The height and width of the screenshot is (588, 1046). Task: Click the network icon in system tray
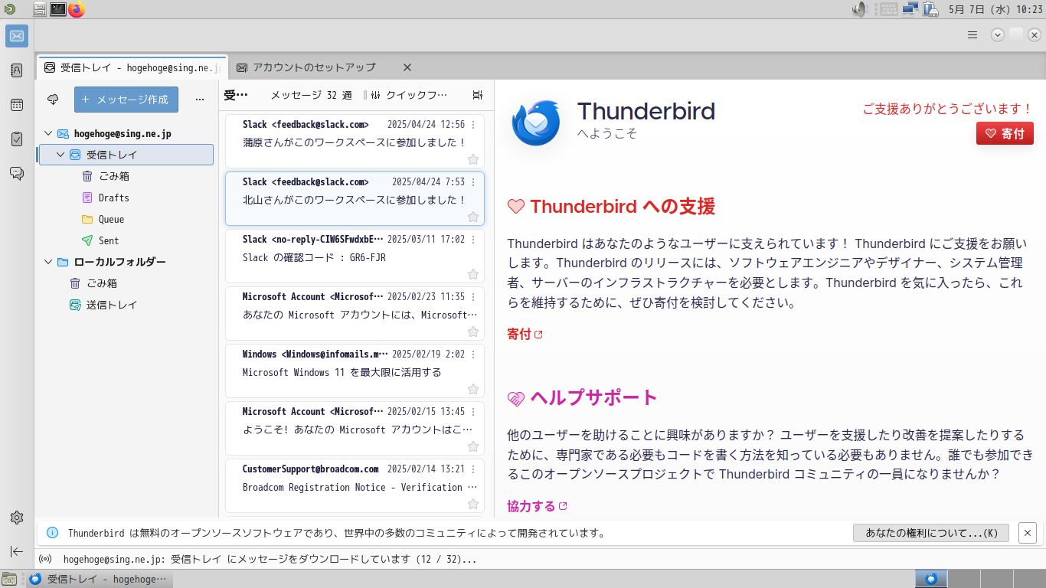(x=910, y=9)
